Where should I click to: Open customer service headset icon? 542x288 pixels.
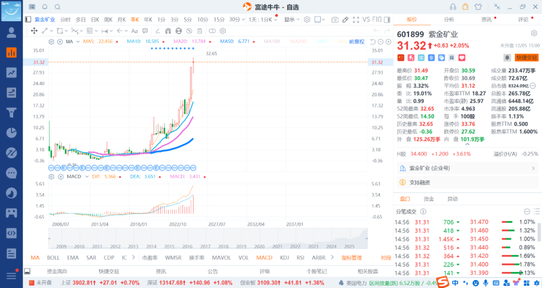tap(453, 7)
